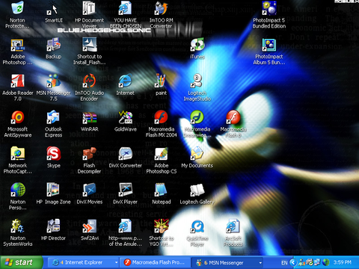Open HP Director
The image size is (359, 269).
pyautogui.click(x=53, y=226)
